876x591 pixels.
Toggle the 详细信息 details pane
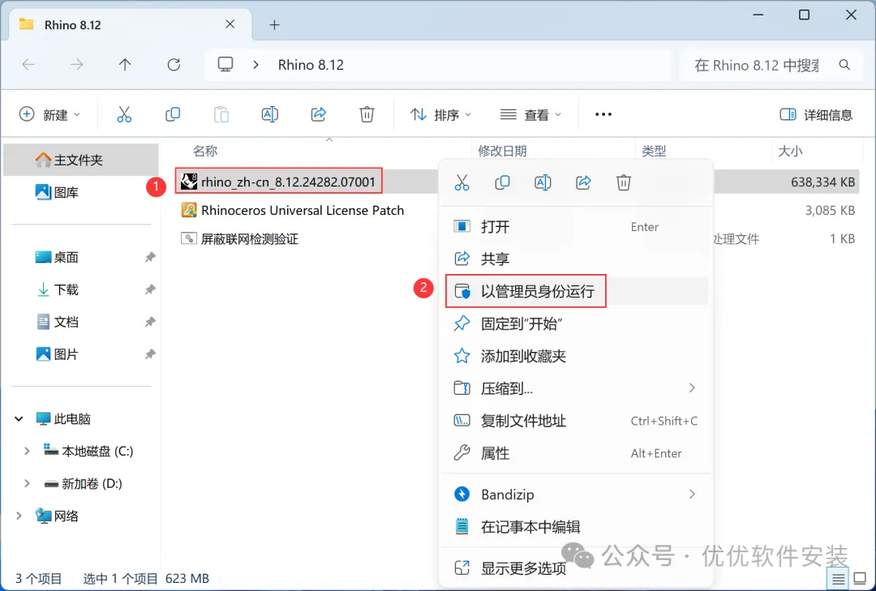coord(816,115)
